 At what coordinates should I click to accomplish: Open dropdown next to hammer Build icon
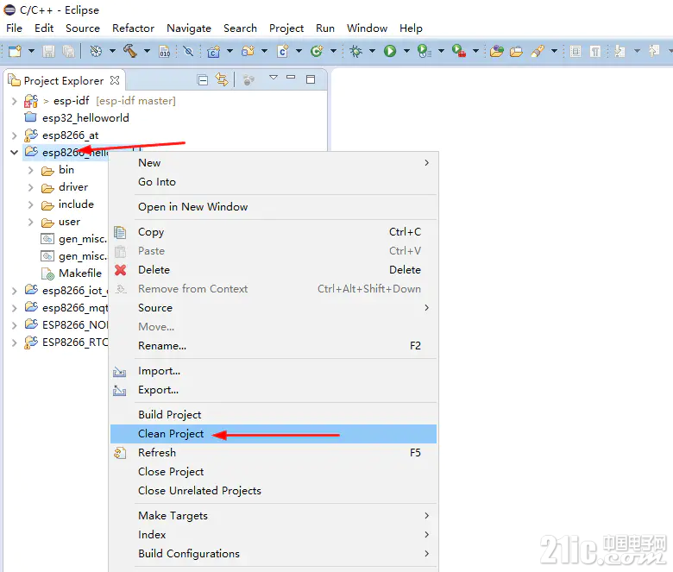coord(147,51)
